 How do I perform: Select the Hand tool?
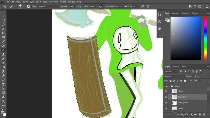[x=3, y=97]
